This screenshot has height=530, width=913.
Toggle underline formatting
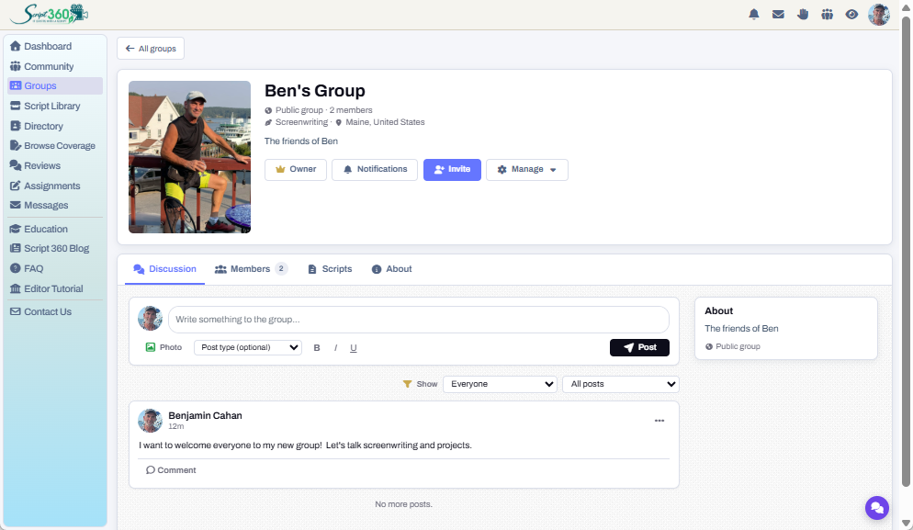pos(354,348)
